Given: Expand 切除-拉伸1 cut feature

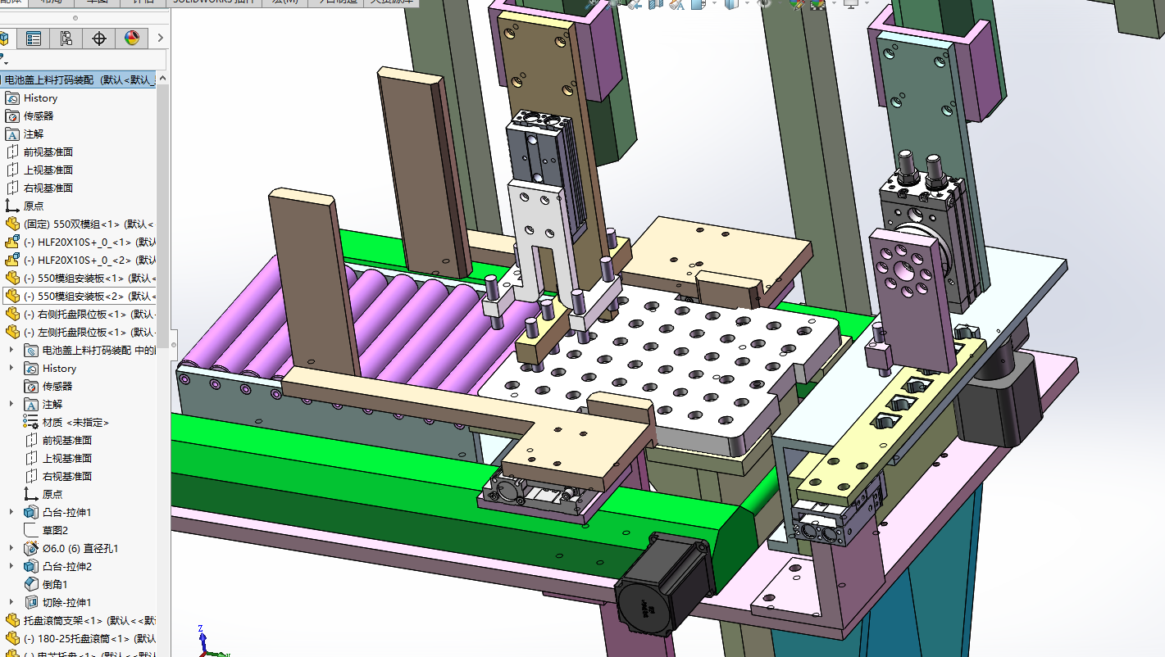Looking at the screenshot, I should 11,602.
